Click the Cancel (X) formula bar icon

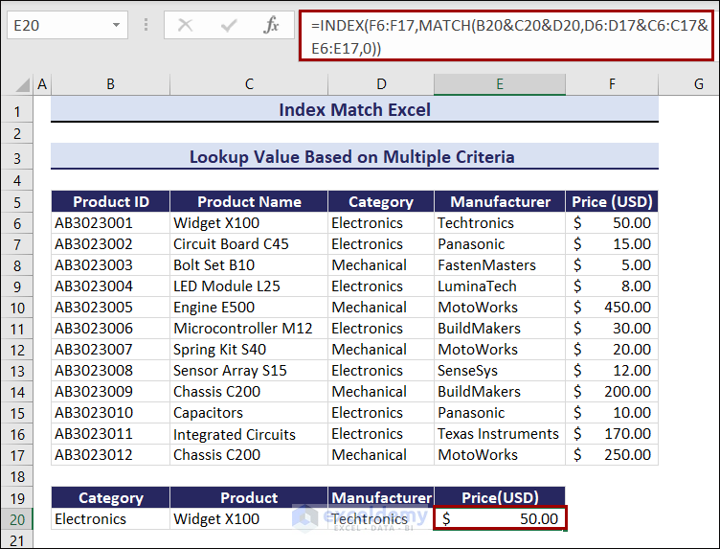(185, 26)
